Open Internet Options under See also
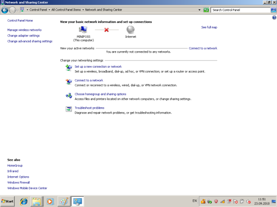 pyautogui.click(x=18, y=177)
